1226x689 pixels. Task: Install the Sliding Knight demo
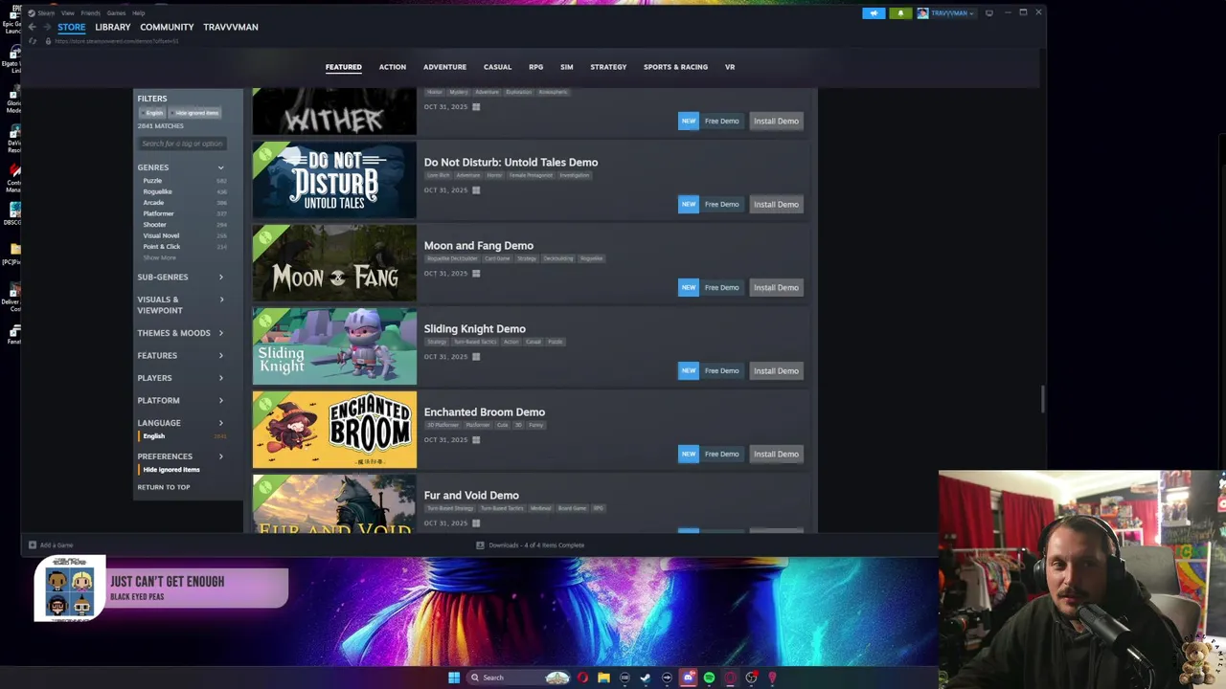click(776, 370)
